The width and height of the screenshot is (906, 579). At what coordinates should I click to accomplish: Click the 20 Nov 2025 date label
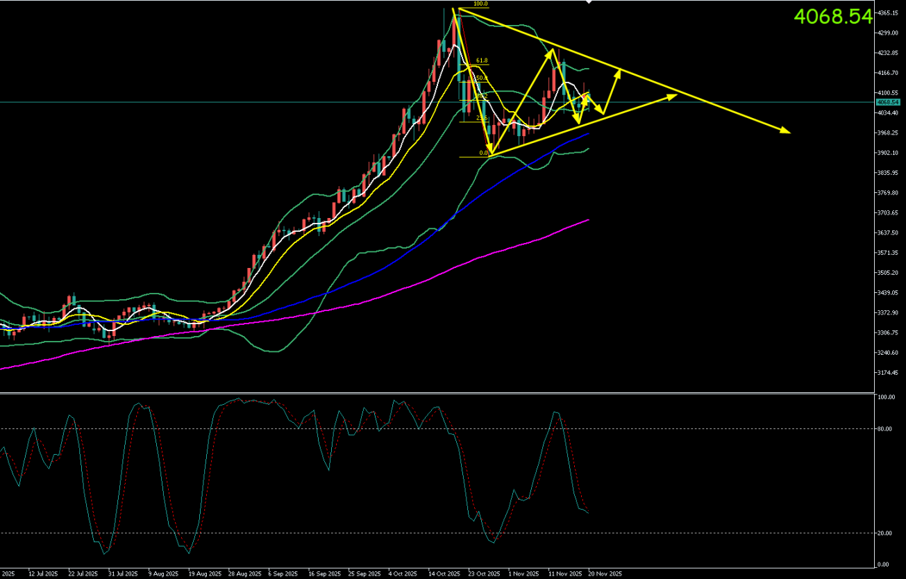[605, 574]
